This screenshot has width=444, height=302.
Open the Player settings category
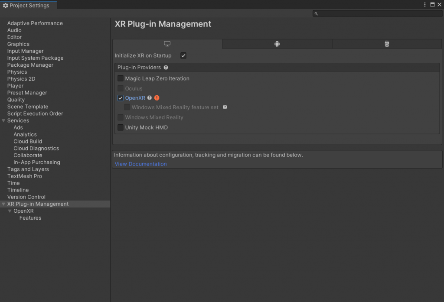(15, 86)
